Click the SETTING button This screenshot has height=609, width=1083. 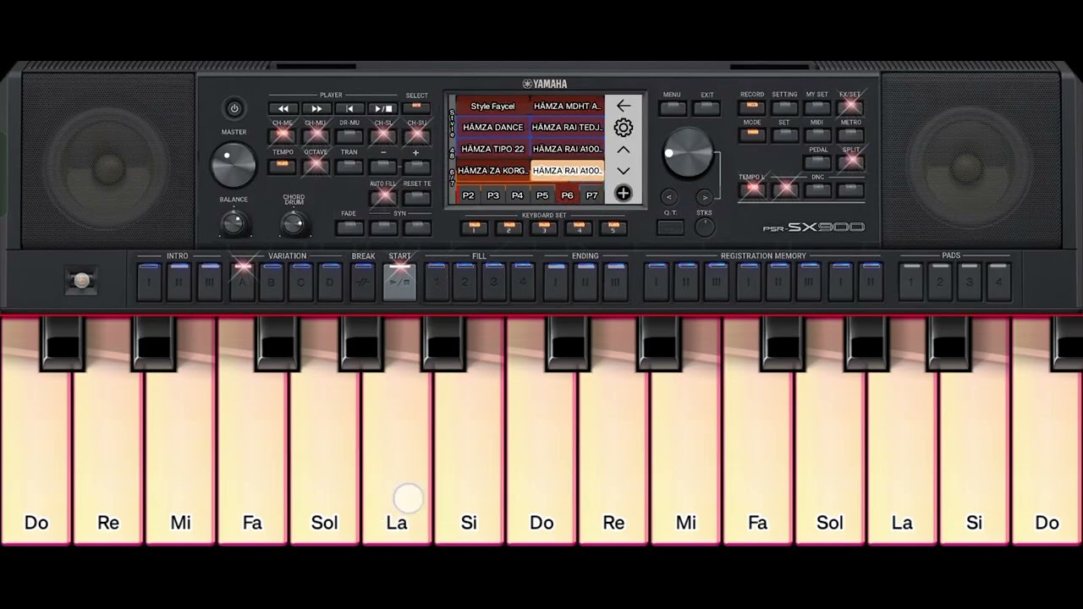[784, 107]
